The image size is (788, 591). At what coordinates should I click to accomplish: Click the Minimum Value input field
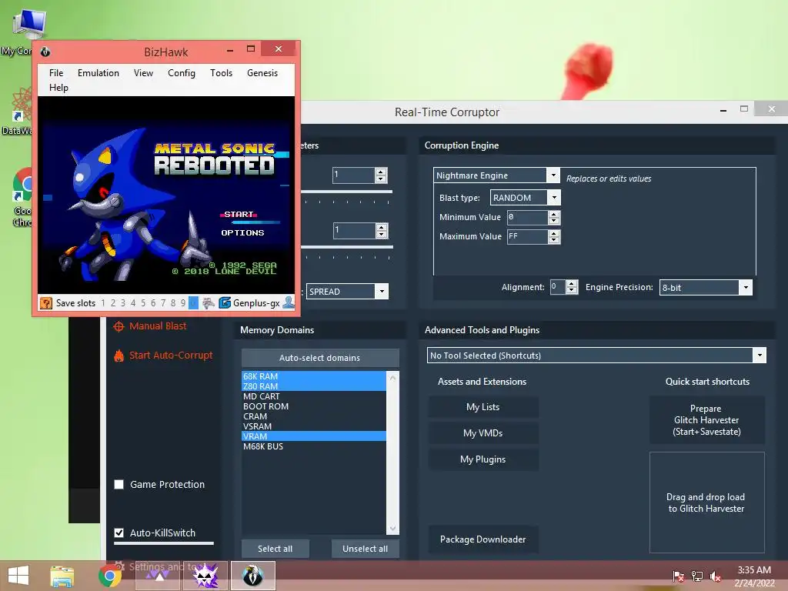click(527, 218)
